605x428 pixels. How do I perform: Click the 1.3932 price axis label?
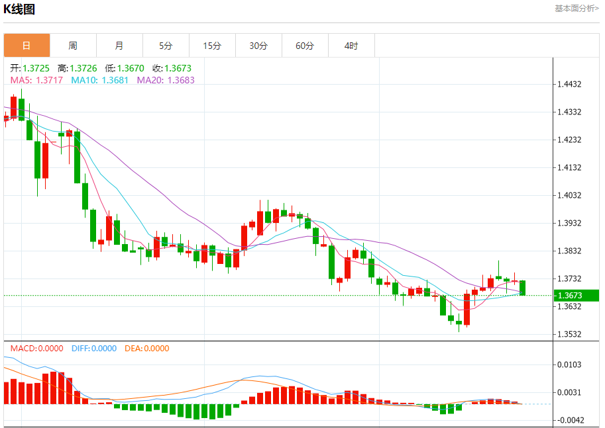click(x=569, y=223)
